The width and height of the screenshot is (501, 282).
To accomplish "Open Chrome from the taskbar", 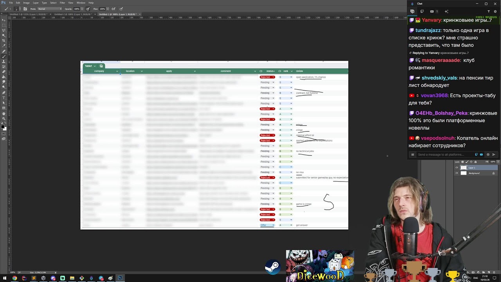I will (x=14, y=278).
